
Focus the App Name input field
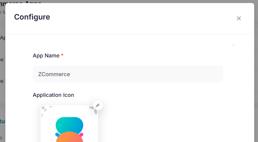[128, 74]
